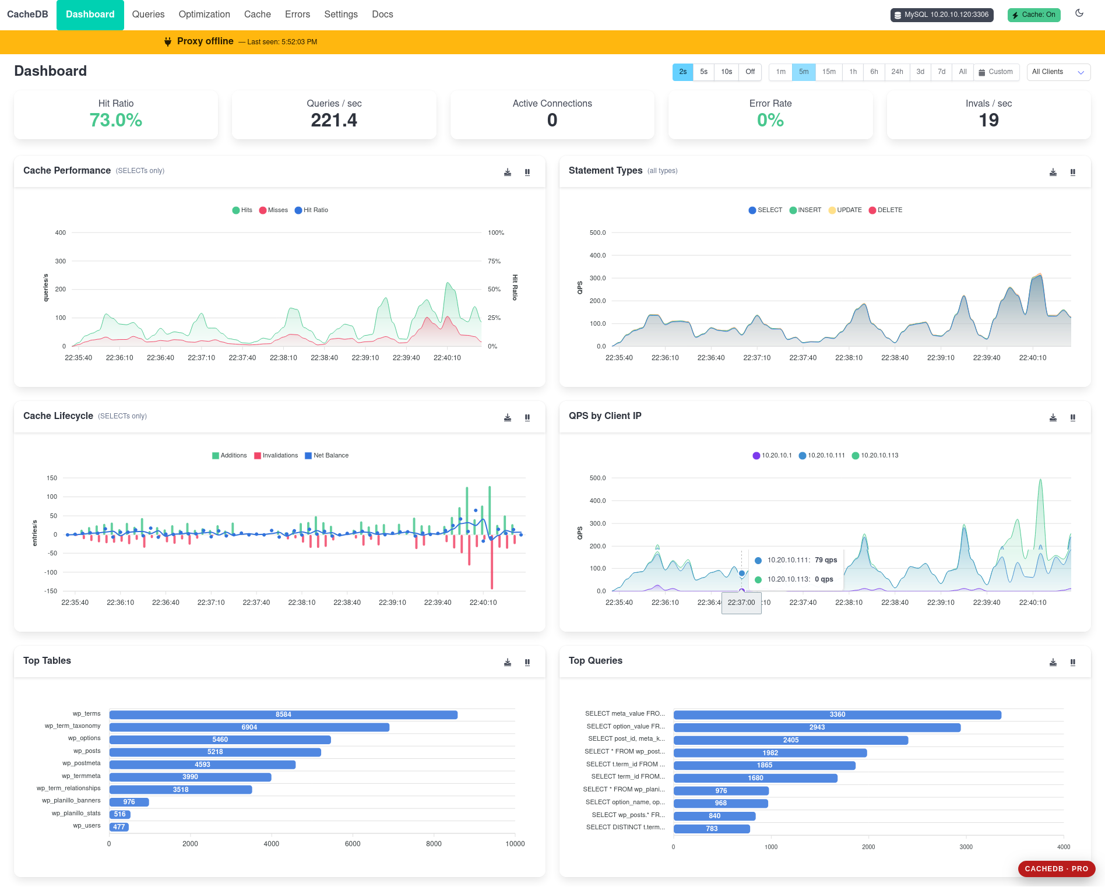Open the Settings tab
The image size is (1105, 887).
(341, 15)
